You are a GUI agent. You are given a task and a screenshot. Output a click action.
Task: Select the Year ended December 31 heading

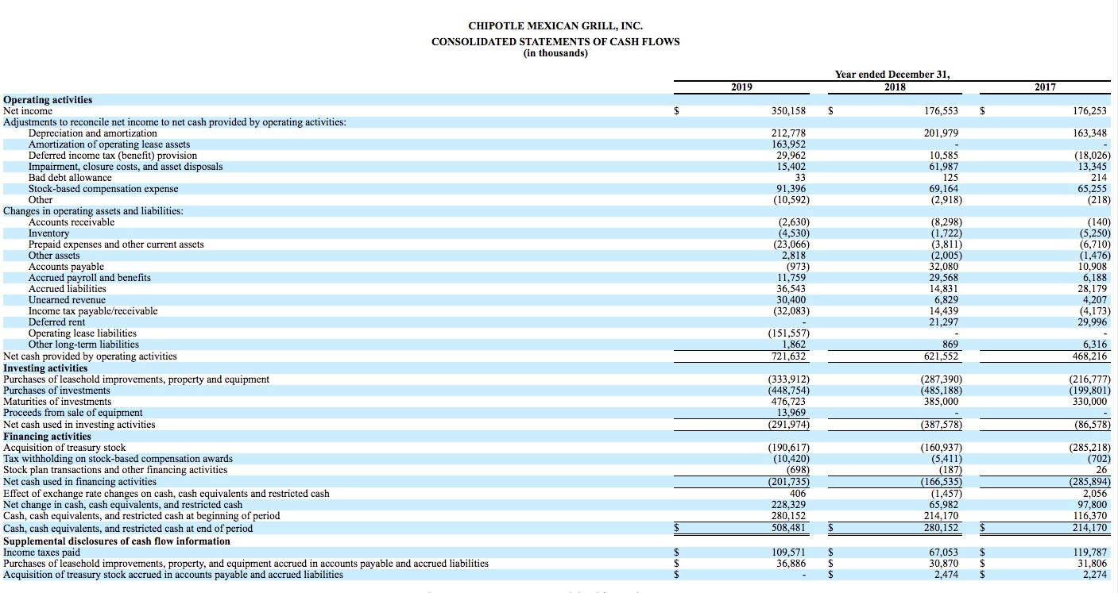(x=892, y=73)
